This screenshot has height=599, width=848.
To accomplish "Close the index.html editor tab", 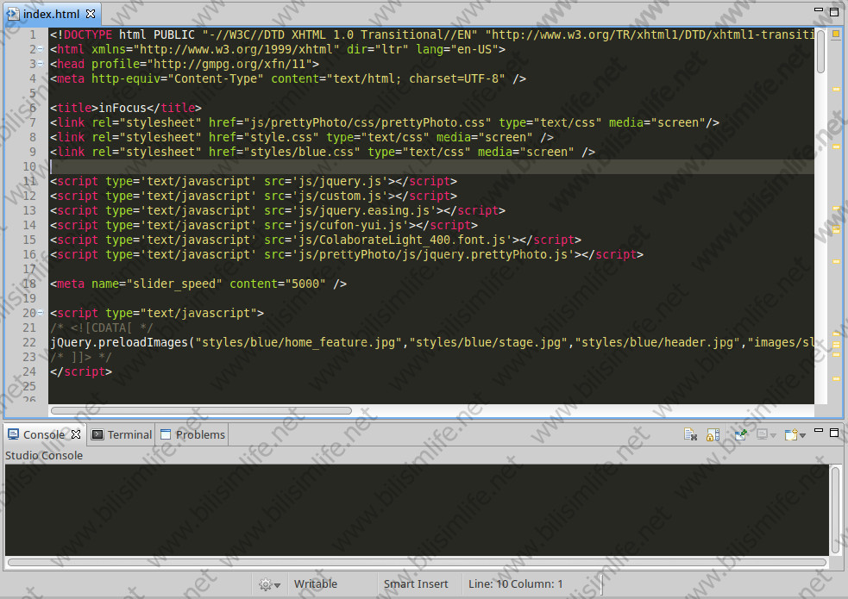I will tap(91, 15).
